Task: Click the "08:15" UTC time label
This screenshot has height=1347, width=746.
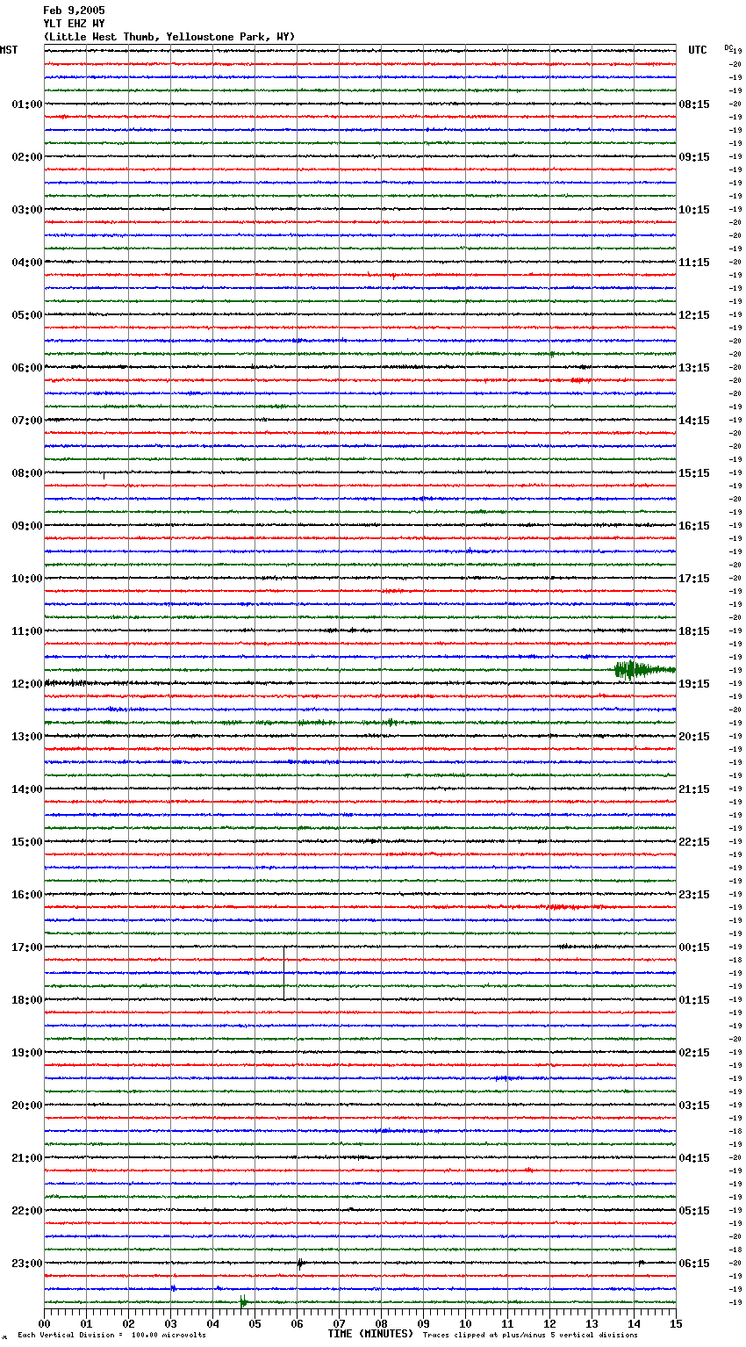Action: tap(694, 104)
